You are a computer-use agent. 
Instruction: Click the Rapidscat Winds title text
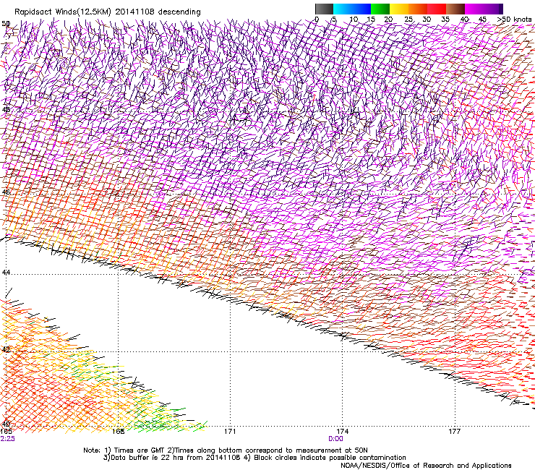(108, 12)
